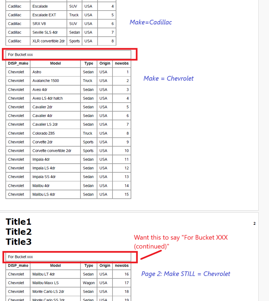
Task: Click 'Type' header in page 2 table
Action: [89, 265]
